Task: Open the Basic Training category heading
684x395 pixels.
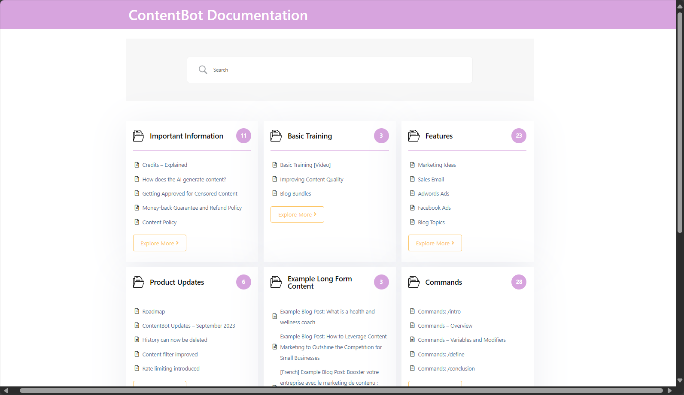Action: [x=310, y=136]
